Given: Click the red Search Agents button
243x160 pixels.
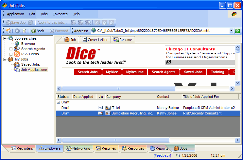Looking at the screenshot, I should [164, 72].
